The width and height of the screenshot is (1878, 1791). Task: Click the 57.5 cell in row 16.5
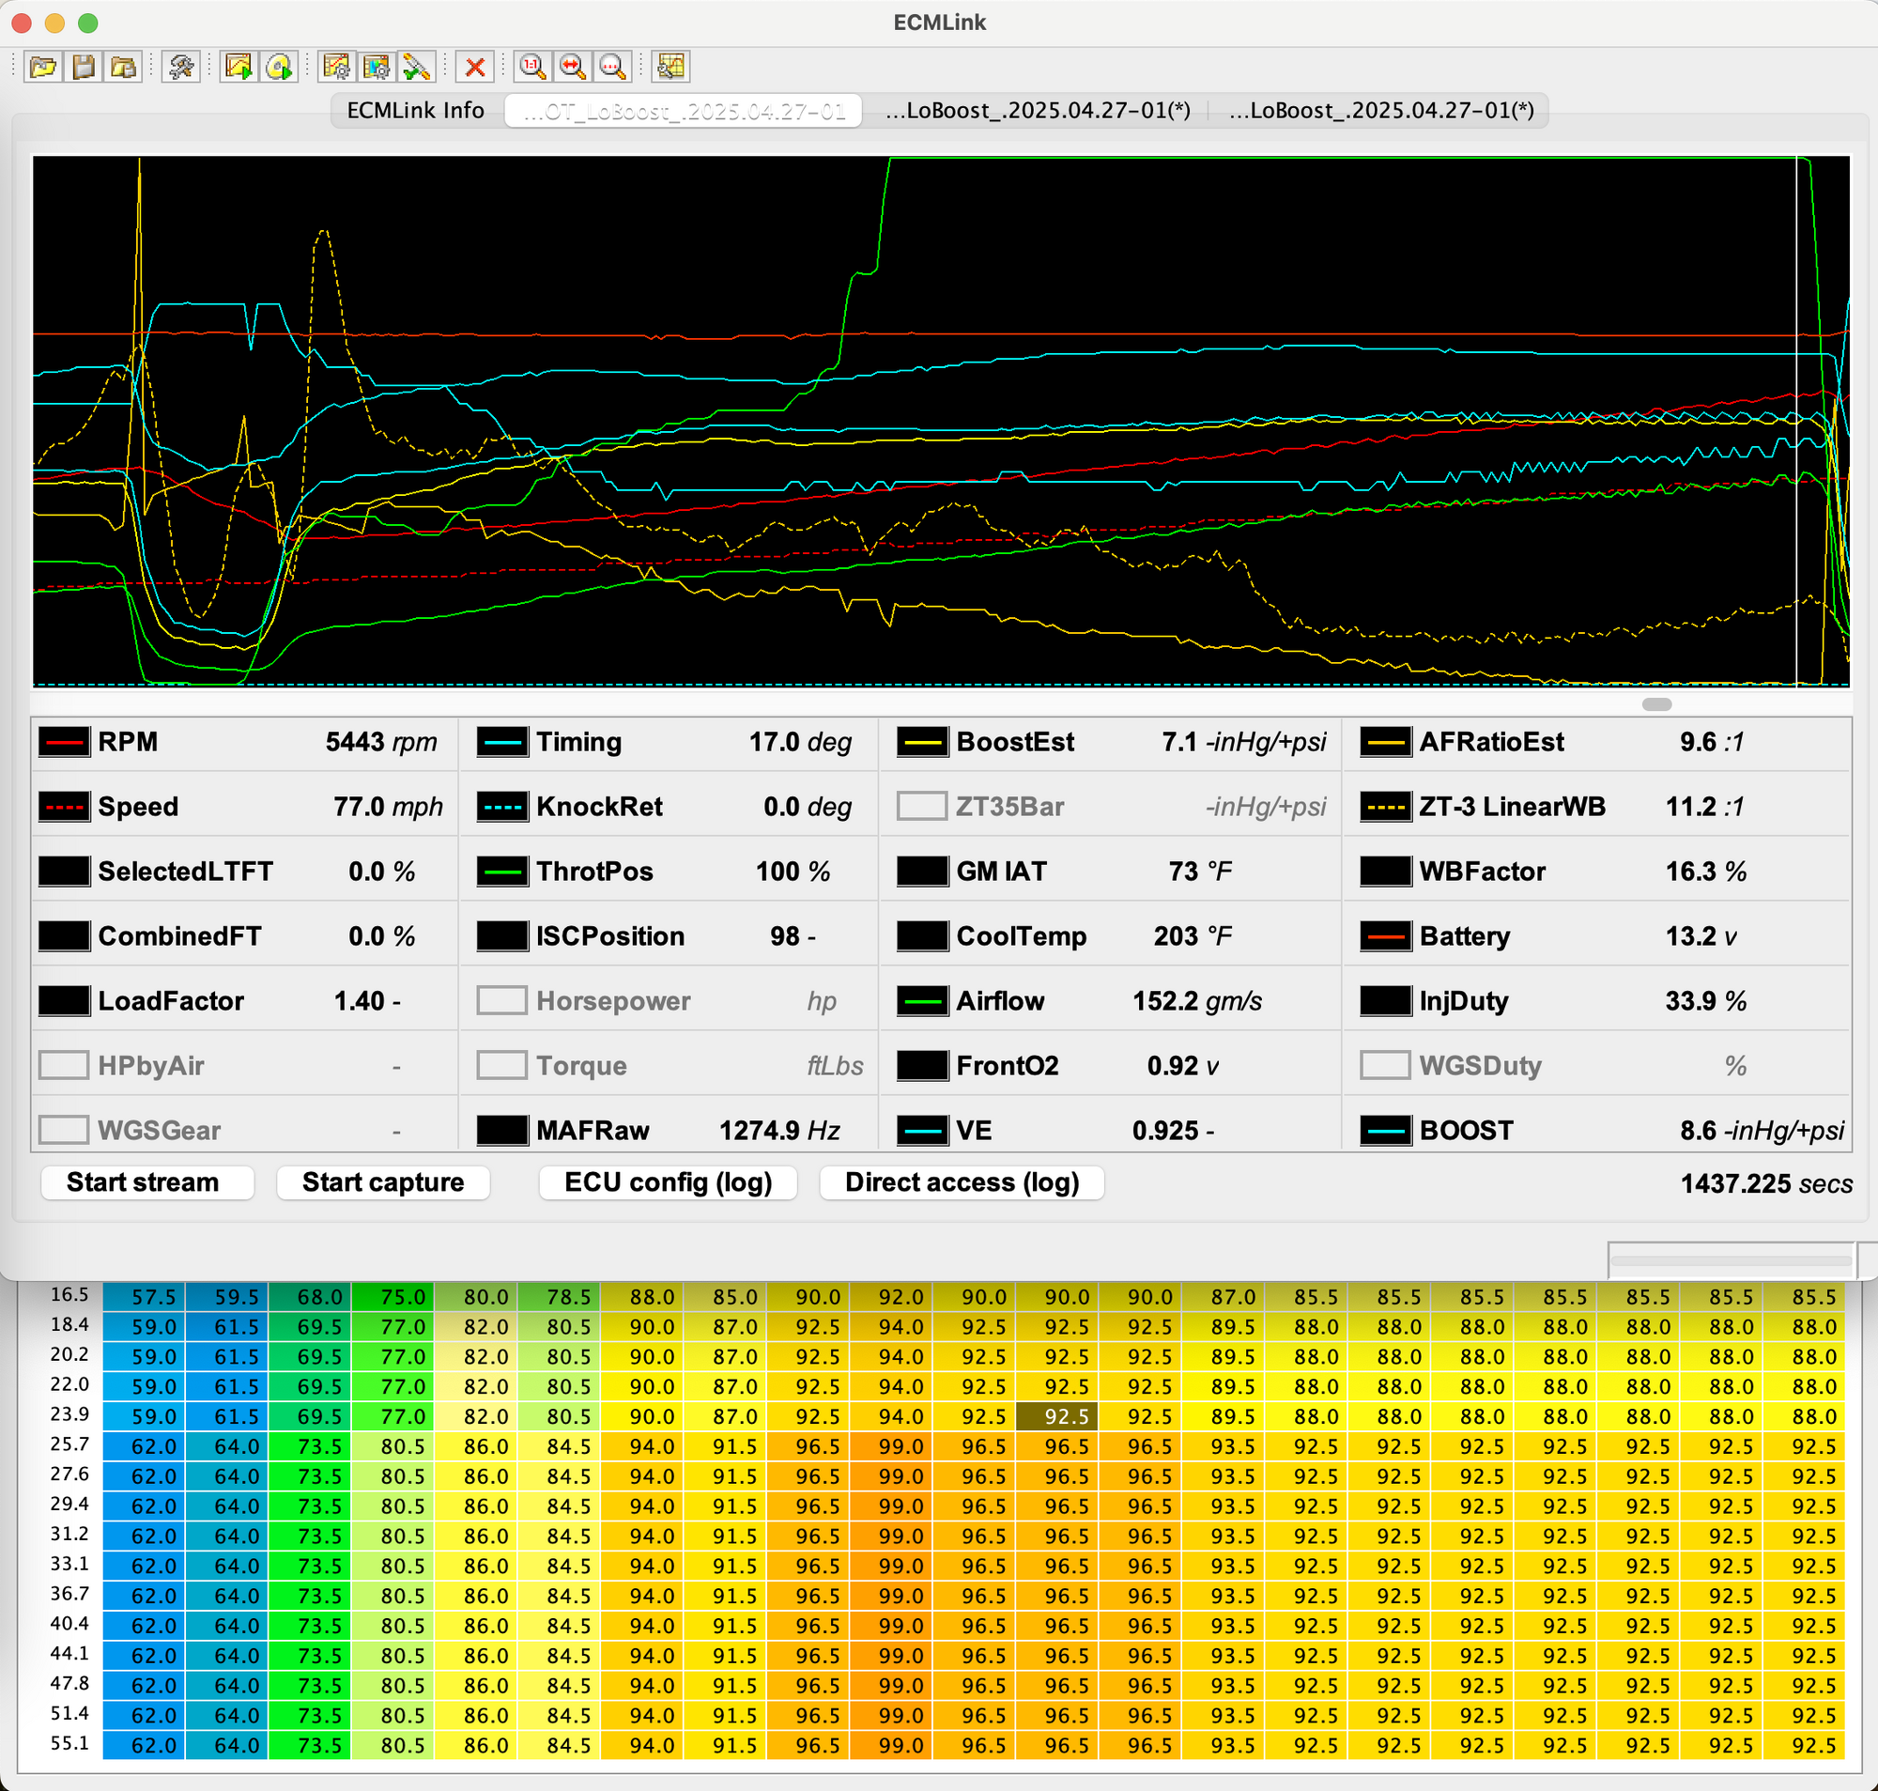(x=144, y=1296)
